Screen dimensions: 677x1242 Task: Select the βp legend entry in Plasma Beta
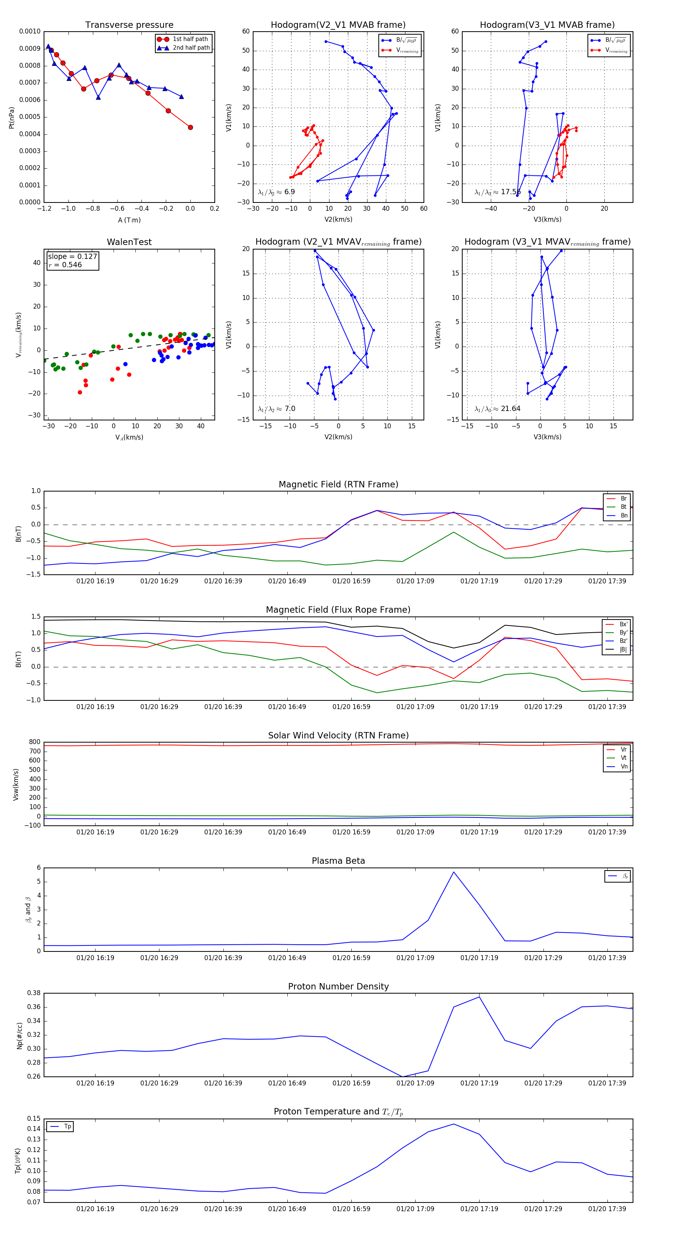click(618, 876)
